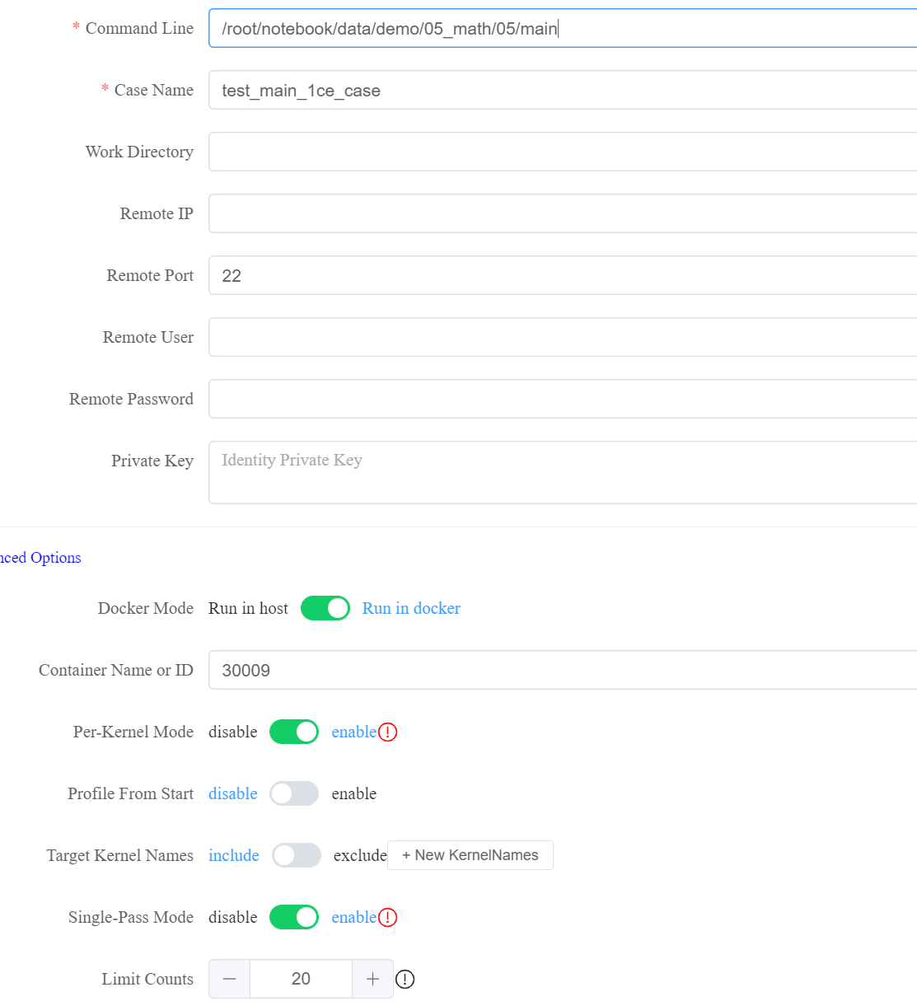Edit the Case Name field

tap(560, 91)
